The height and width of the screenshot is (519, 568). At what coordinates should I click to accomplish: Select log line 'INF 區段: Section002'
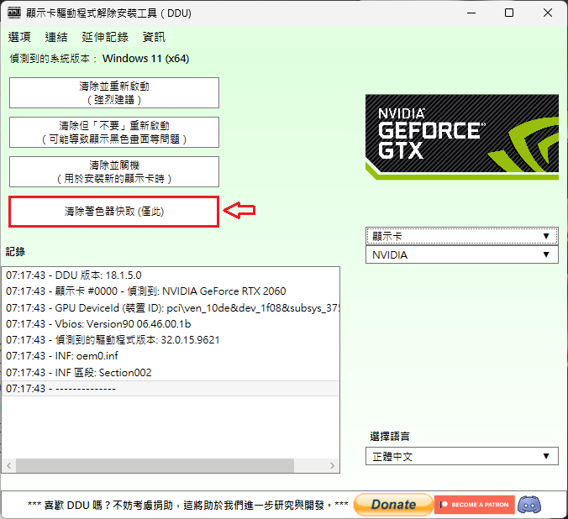[x=171, y=372]
